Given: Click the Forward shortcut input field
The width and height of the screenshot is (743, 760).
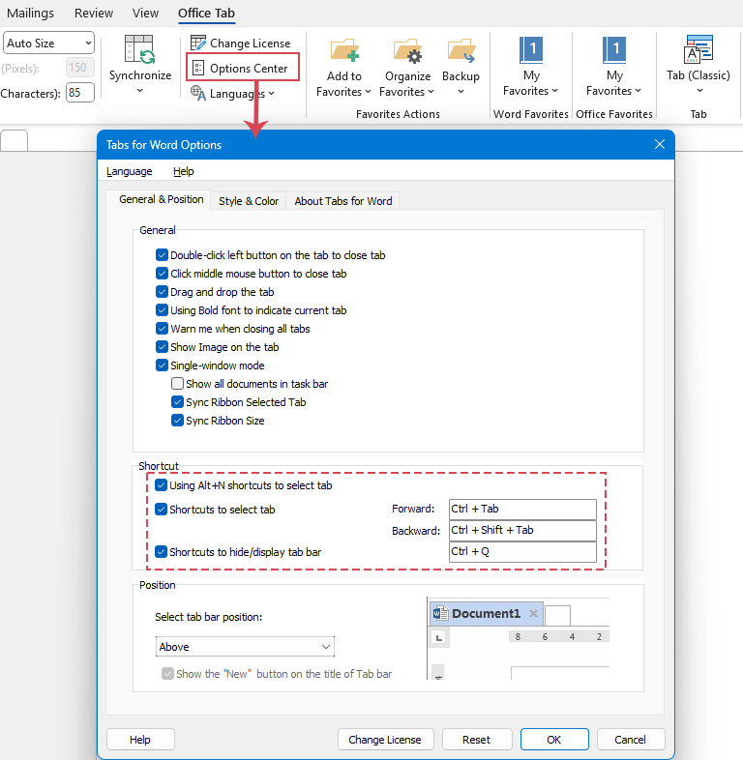Looking at the screenshot, I should (522, 510).
